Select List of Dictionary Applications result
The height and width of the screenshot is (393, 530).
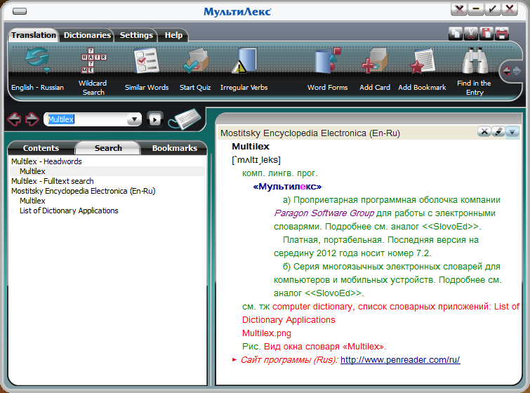(69, 211)
